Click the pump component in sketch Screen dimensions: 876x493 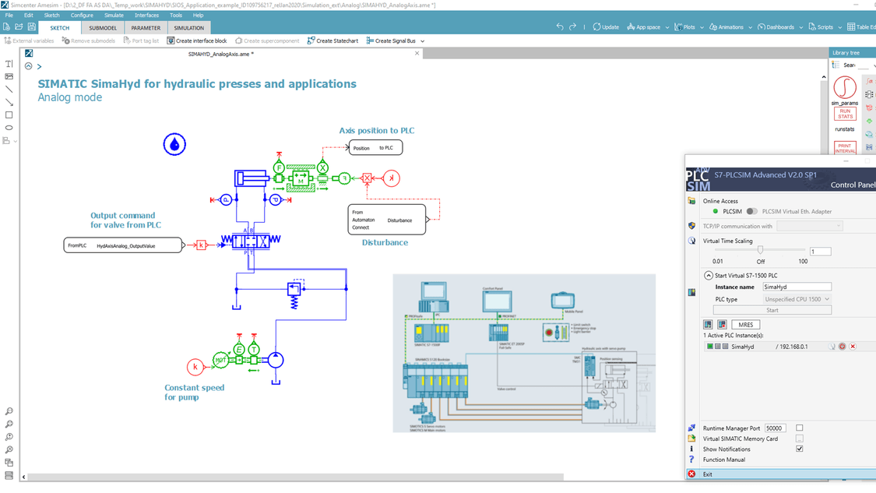click(x=276, y=360)
